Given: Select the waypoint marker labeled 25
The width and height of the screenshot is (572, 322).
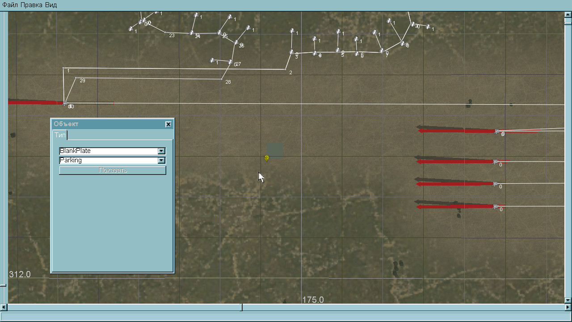Looking at the screenshot, I should (x=219, y=33).
